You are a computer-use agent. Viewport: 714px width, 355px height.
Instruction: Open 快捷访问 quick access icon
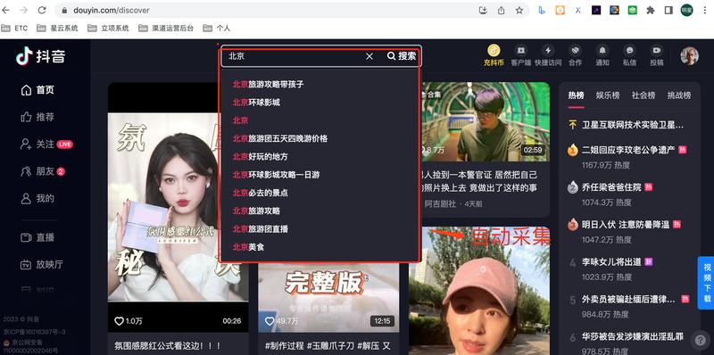[x=548, y=55]
